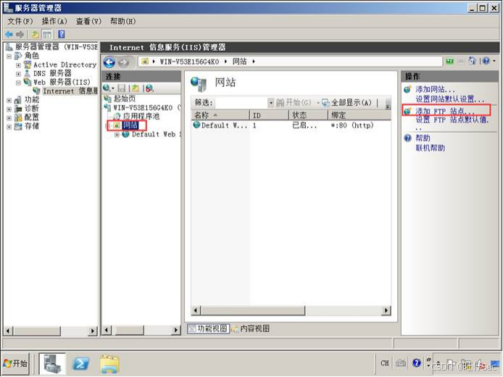Sort by the 名称 column header
The width and height of the screenshot is (503, 377).
pyautogui.click(x=220, y=115)
